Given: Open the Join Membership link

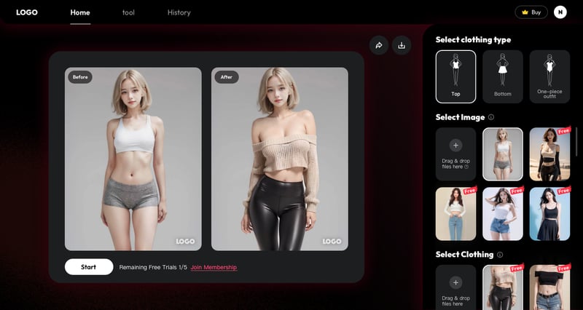Looking at the screenshot, I should (x=214, y=267).
